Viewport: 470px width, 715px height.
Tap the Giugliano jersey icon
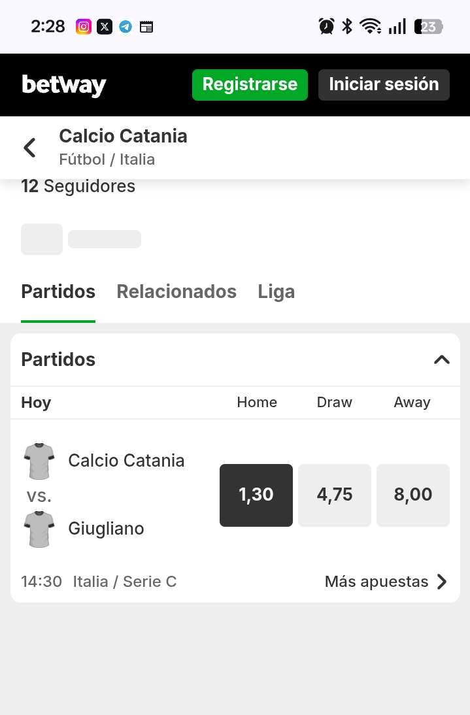pos(39,529)
